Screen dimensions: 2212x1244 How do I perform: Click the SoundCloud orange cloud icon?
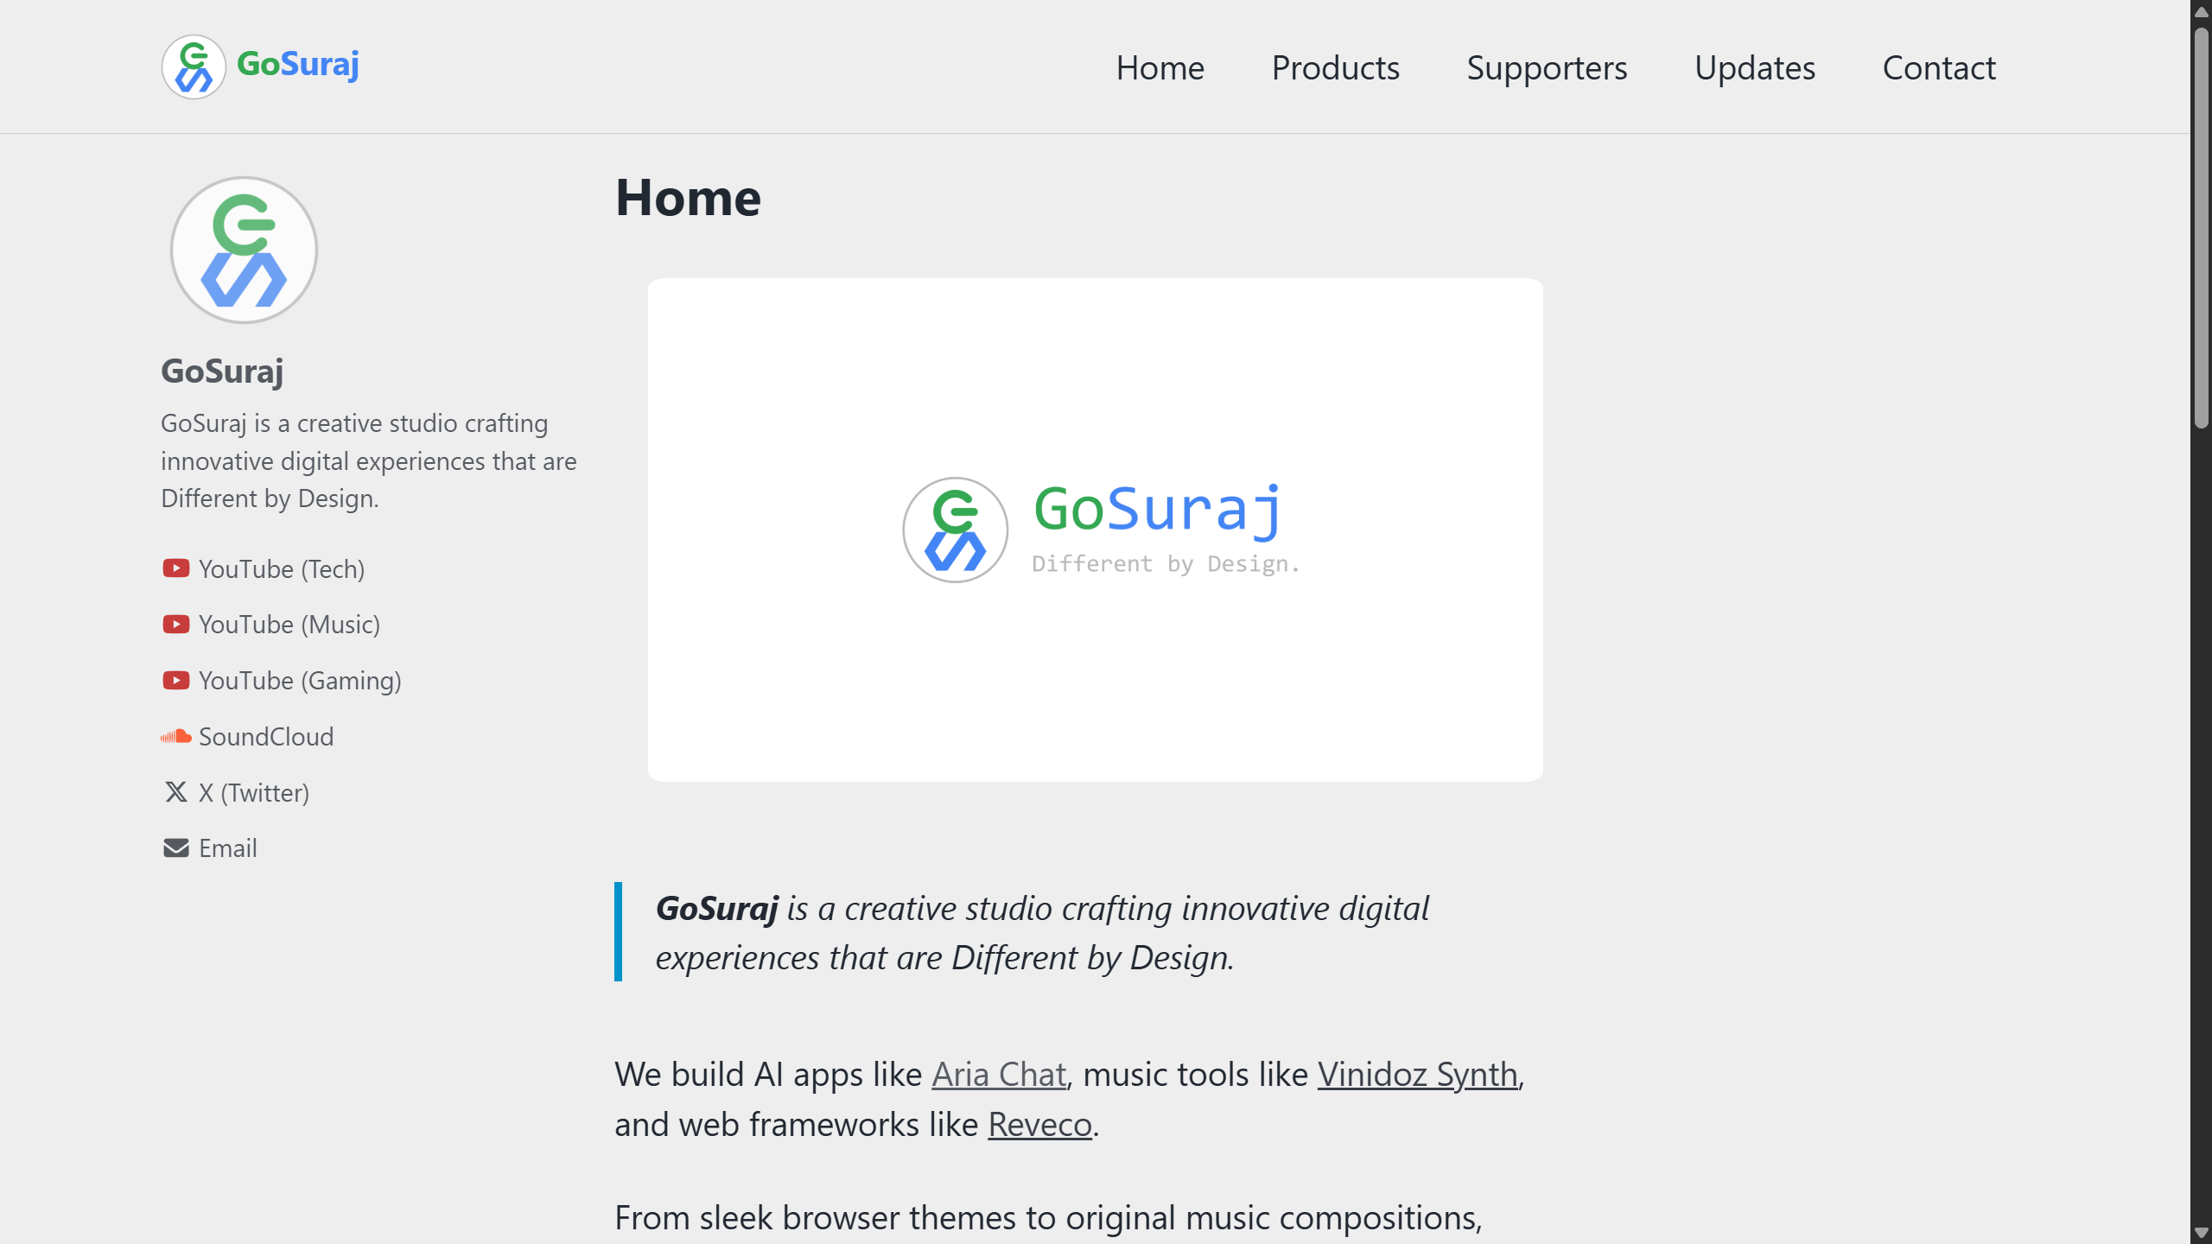pyautogui.click(x=175, y=737)
